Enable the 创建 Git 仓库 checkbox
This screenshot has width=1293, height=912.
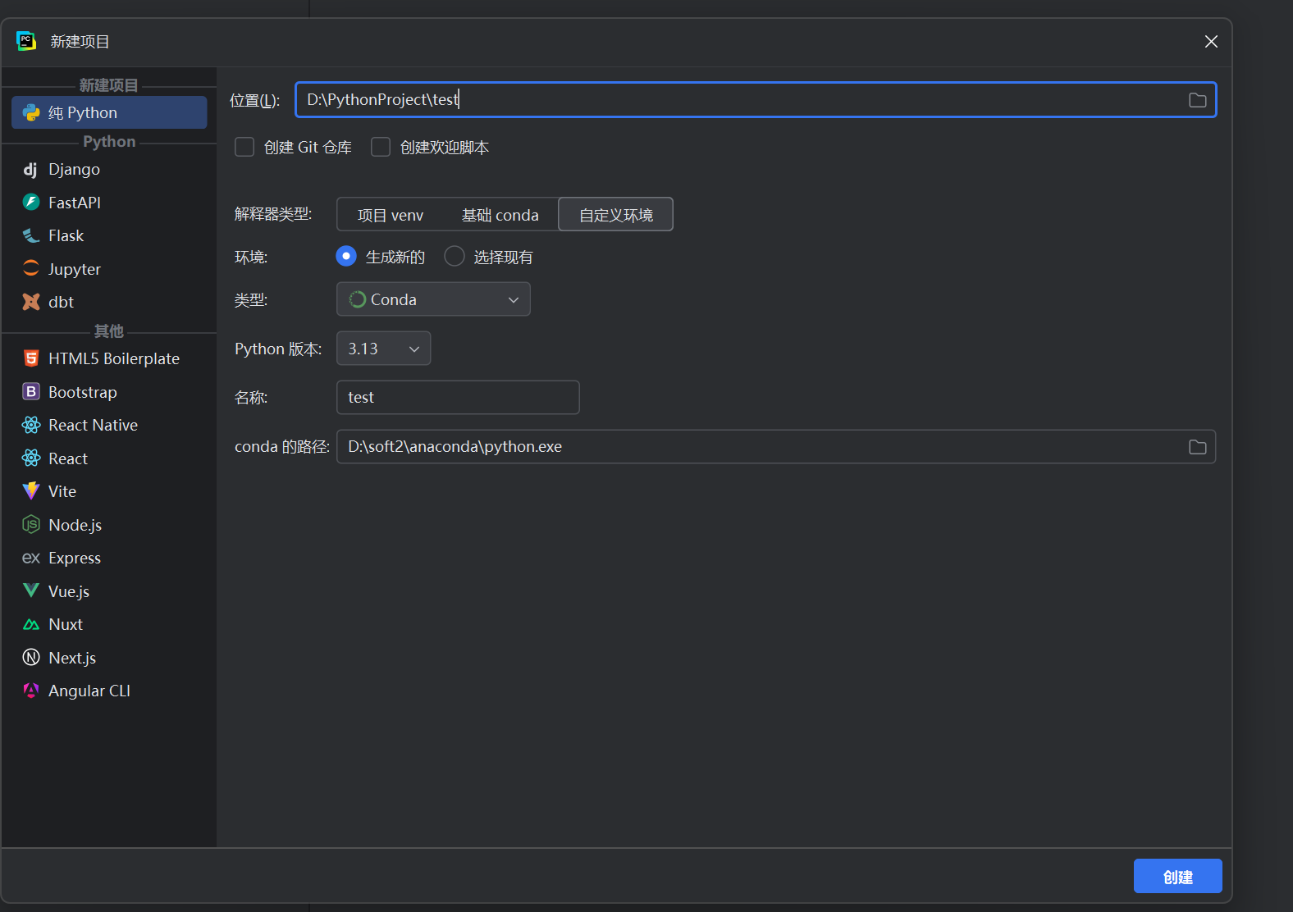point(244,147)
